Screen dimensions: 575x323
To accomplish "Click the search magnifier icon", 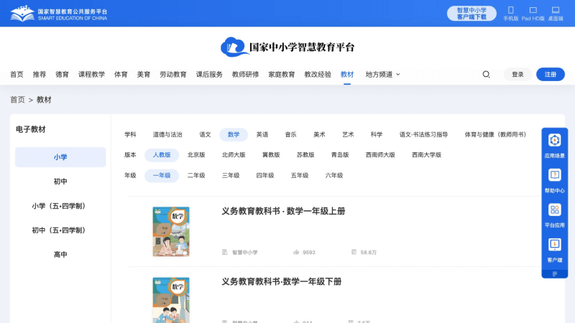I will point(486,74).
